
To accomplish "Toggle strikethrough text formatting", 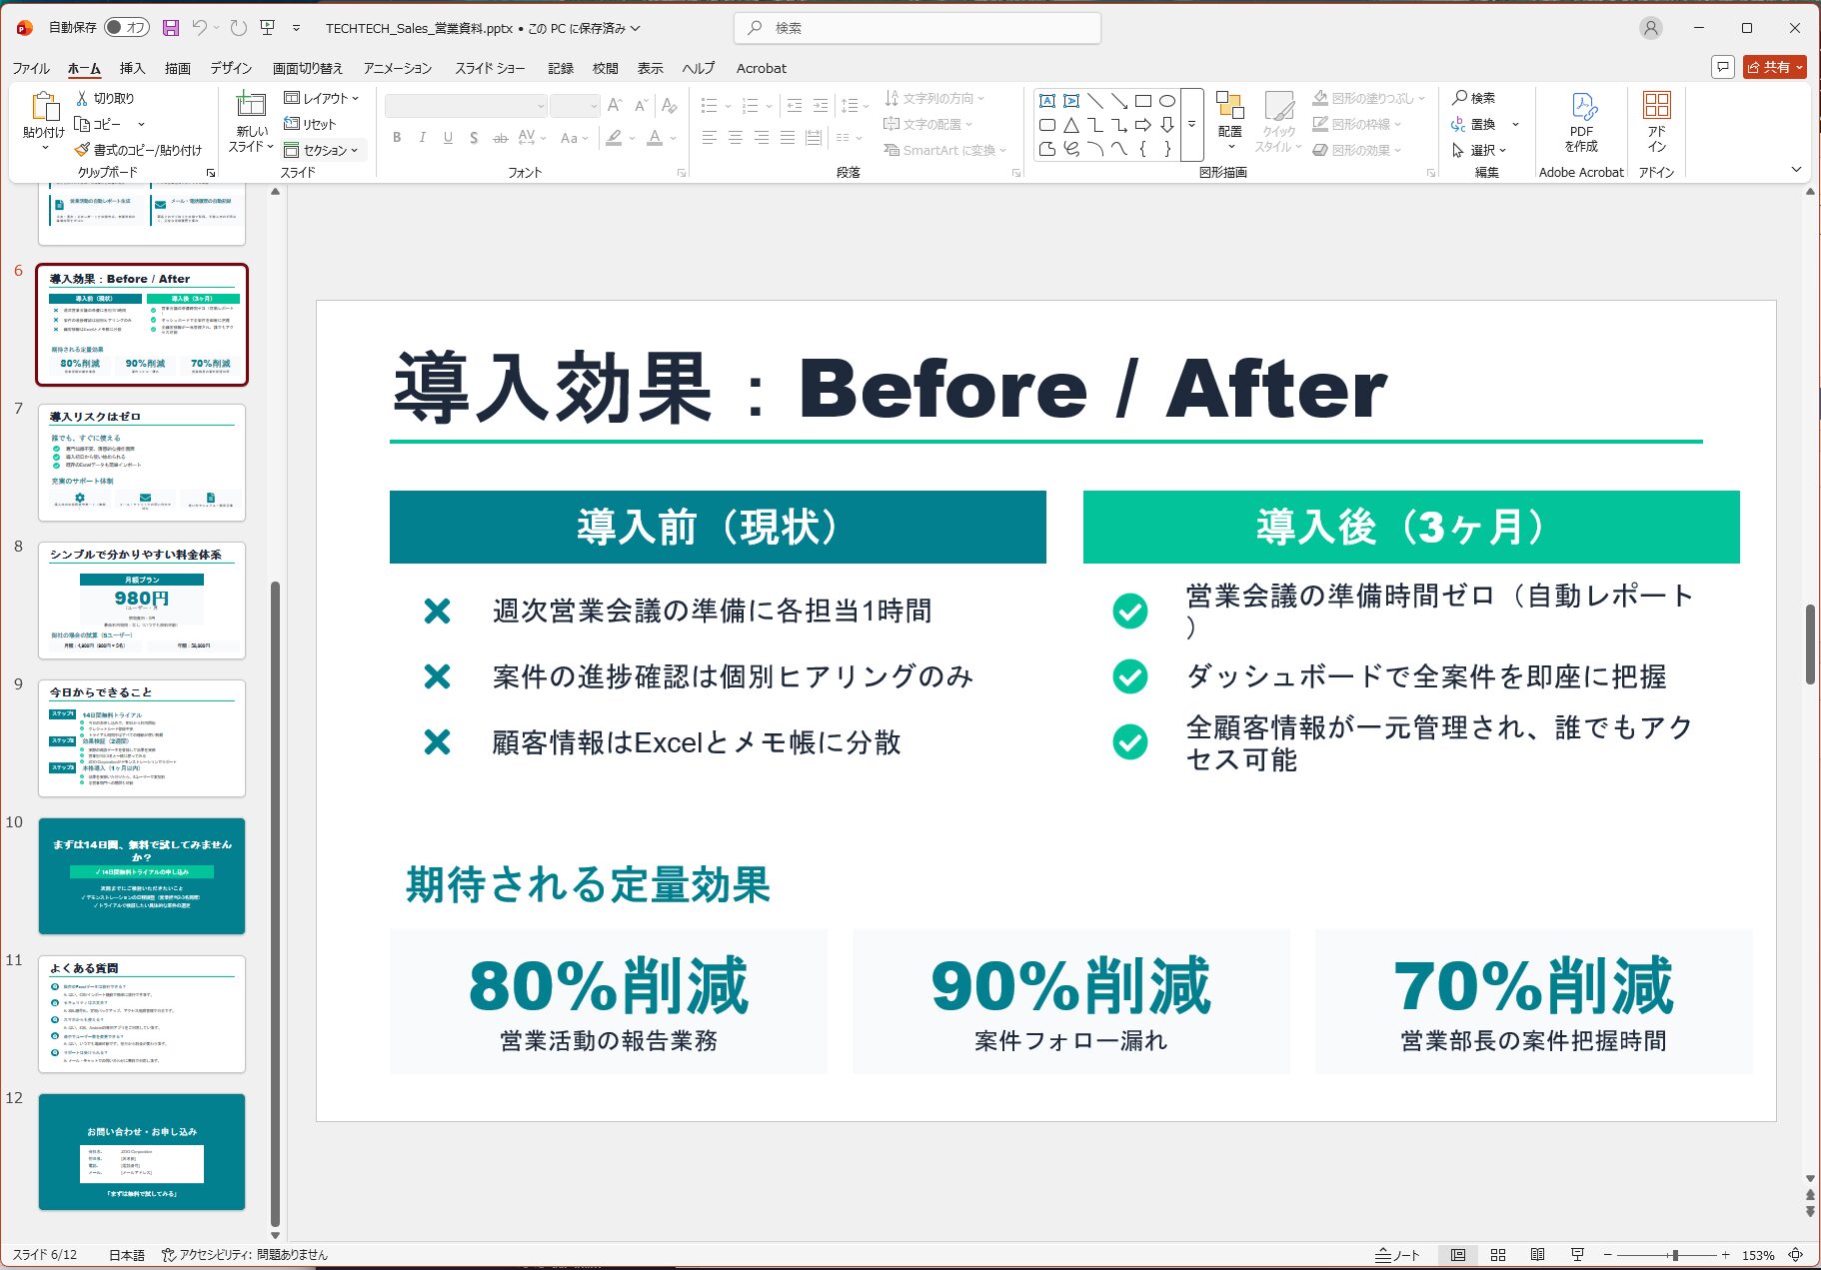I will coord(500,138).
